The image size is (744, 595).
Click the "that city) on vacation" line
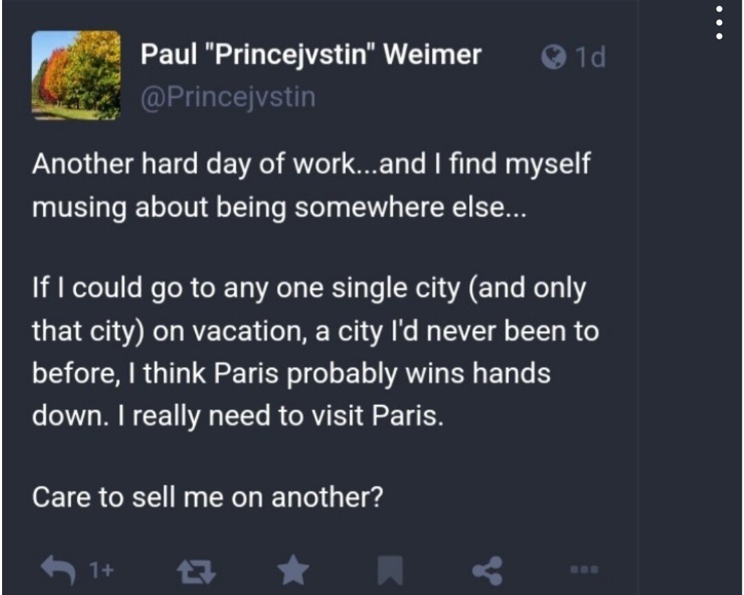coord(315,331)
